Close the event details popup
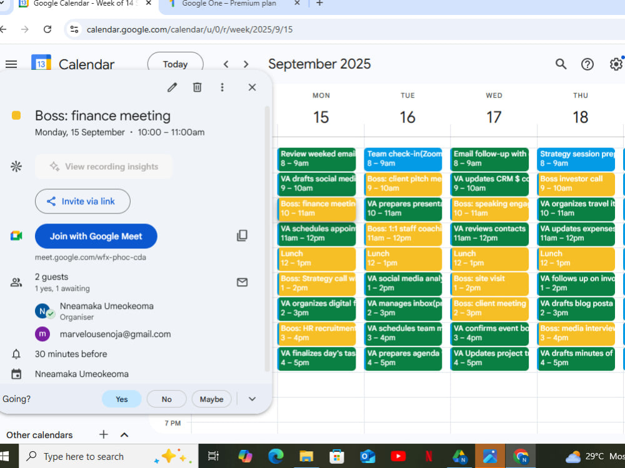 click(x=252, y=87)
